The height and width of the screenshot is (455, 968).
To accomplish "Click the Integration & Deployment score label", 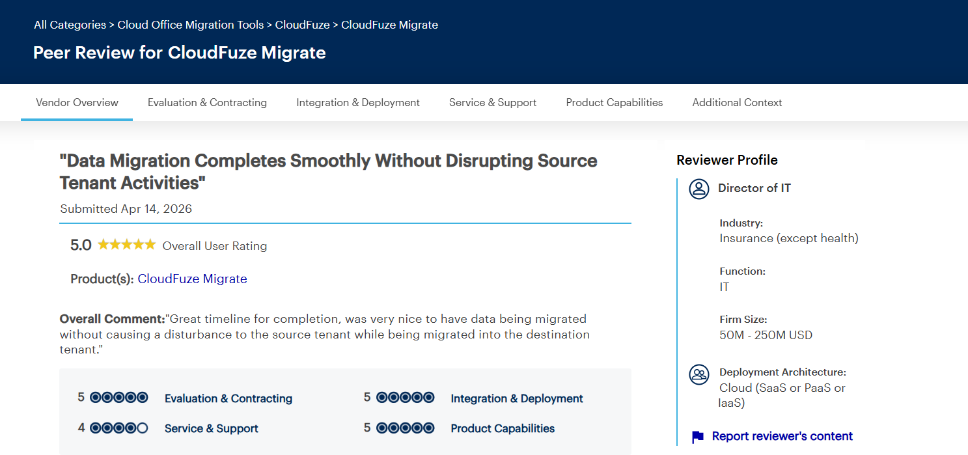I will pyautogui.click(x=517, y=398).
